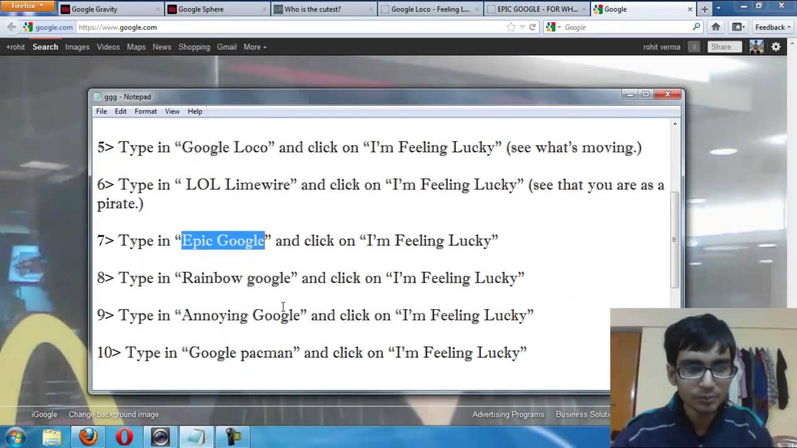Click the bookmark star in the address bar

click(511, 27)
